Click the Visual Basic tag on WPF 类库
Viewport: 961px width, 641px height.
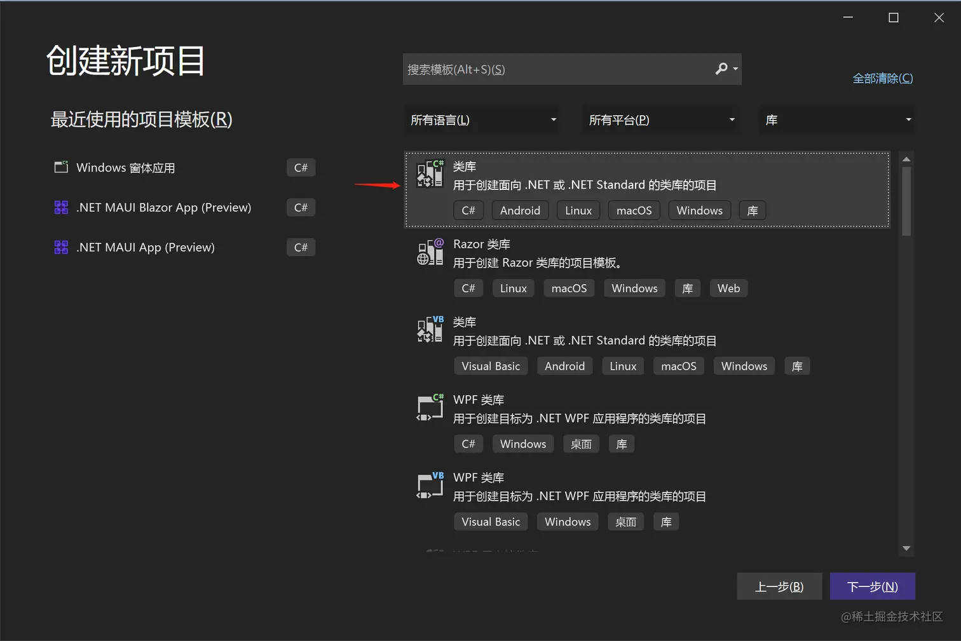point(491,522)
